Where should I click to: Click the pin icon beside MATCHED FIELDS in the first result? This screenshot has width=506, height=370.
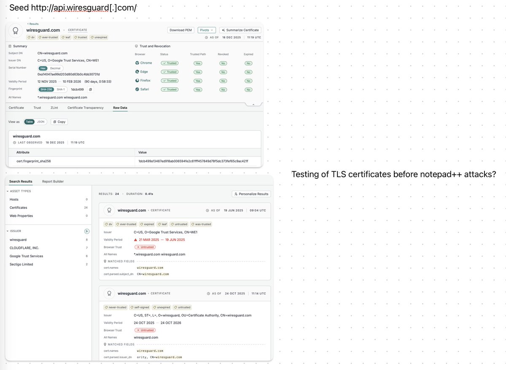[x=105, y=261]
